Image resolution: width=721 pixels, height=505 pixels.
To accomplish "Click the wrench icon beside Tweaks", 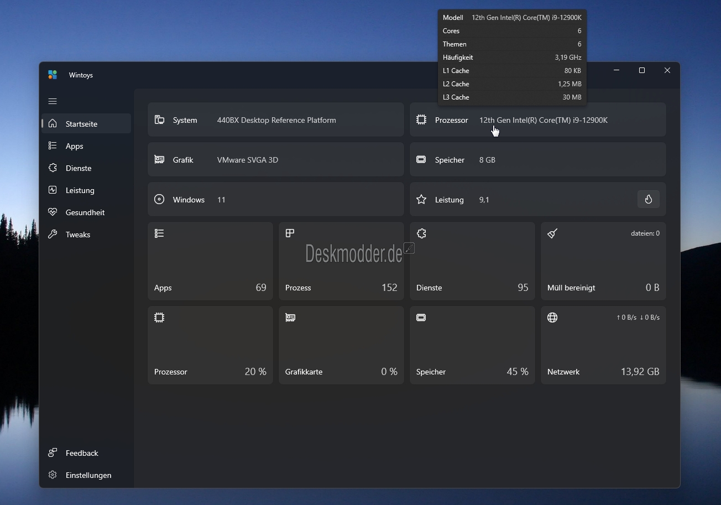I will click(53, 234).
